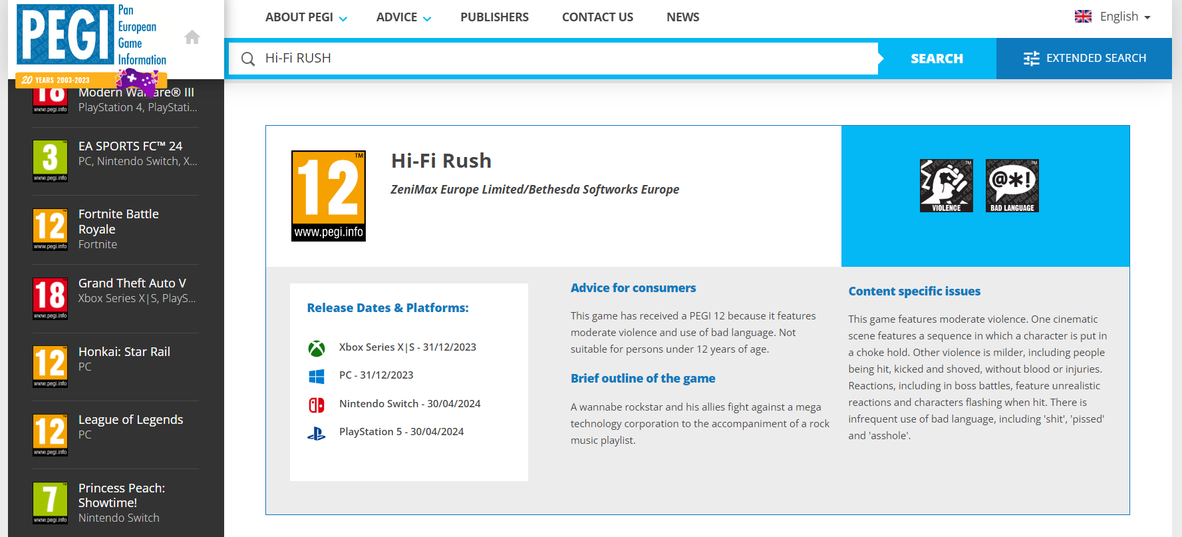Expand the Advice dropdown menu
This screenshot has width=1182, height=537.
404,17
